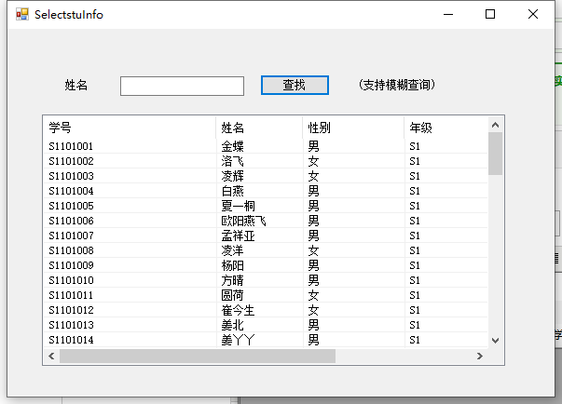Sort by the 学号 column header
This screenshot has width=562, height=404.
point(130,128)
